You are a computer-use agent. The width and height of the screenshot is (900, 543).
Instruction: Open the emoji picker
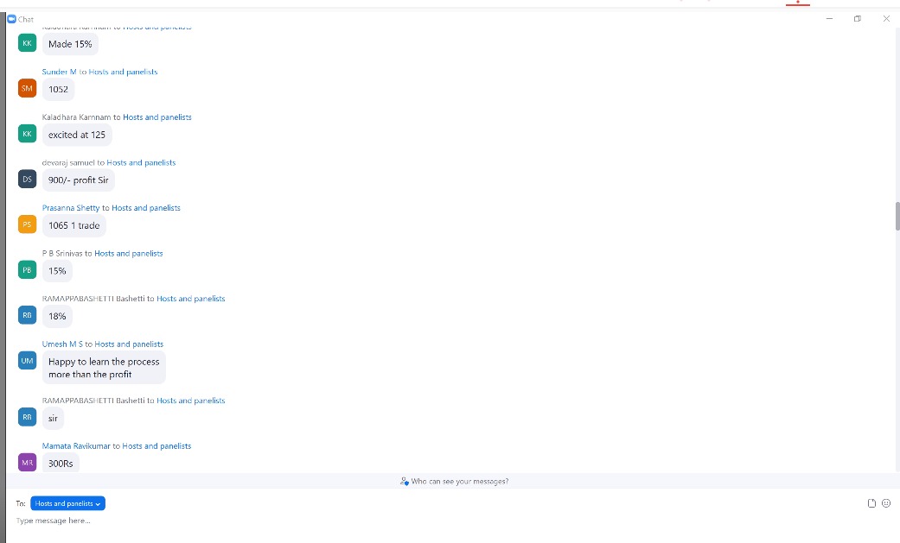click(x=886, y=503)
